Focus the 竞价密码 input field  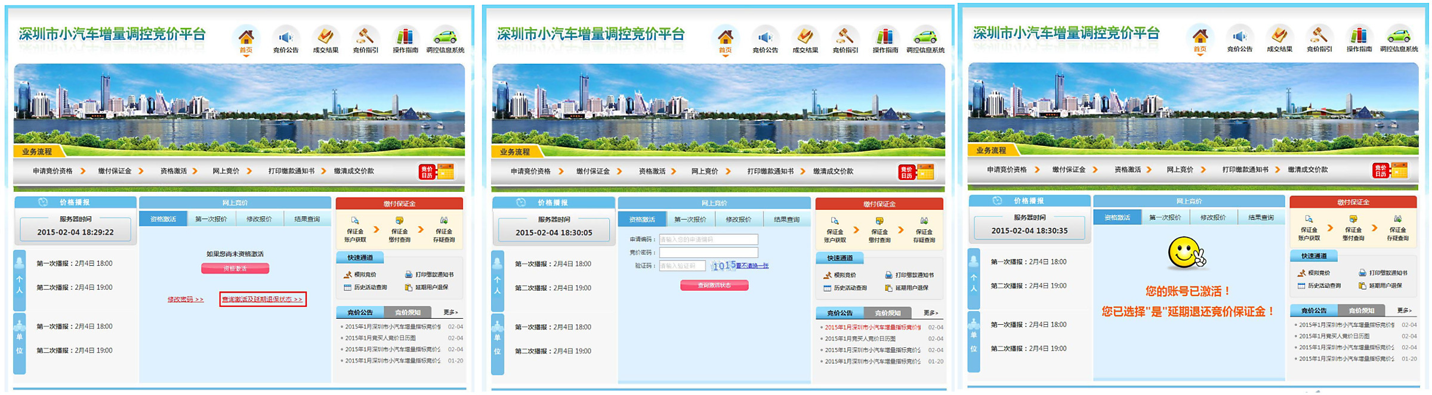708,253
